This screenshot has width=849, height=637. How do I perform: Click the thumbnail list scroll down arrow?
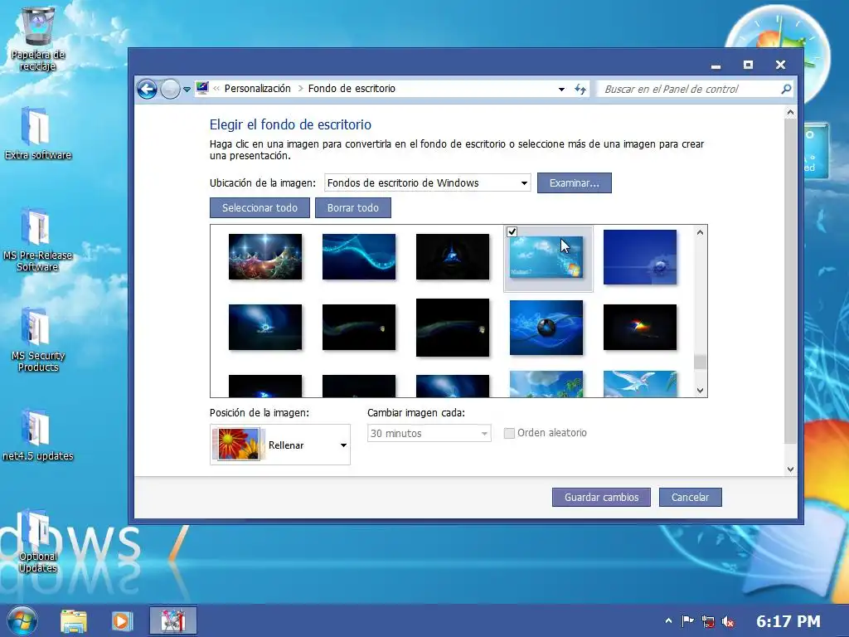700,390
